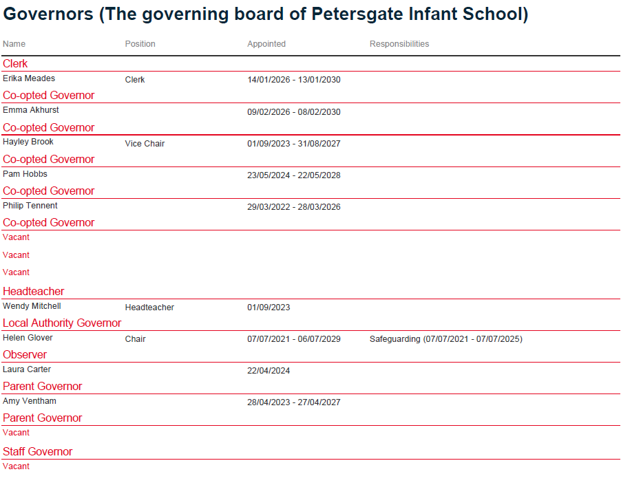Open Hayley Brook's governor entry
This screenshot has height=485, width=621.
[28, 142]
